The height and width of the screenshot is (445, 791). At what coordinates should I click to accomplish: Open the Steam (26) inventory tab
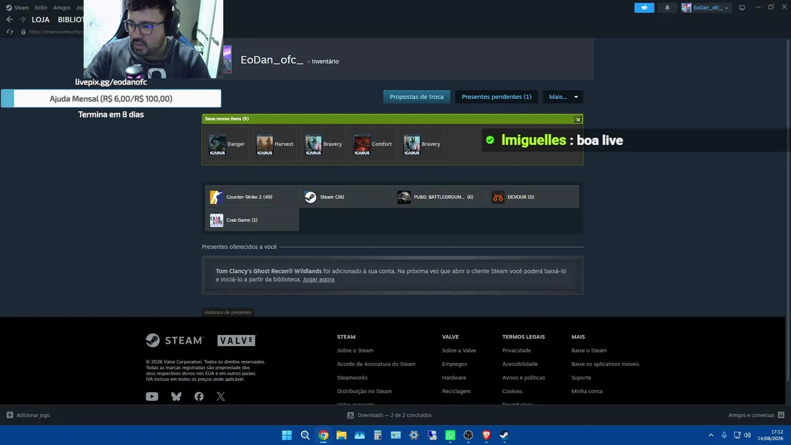point(345,197)
